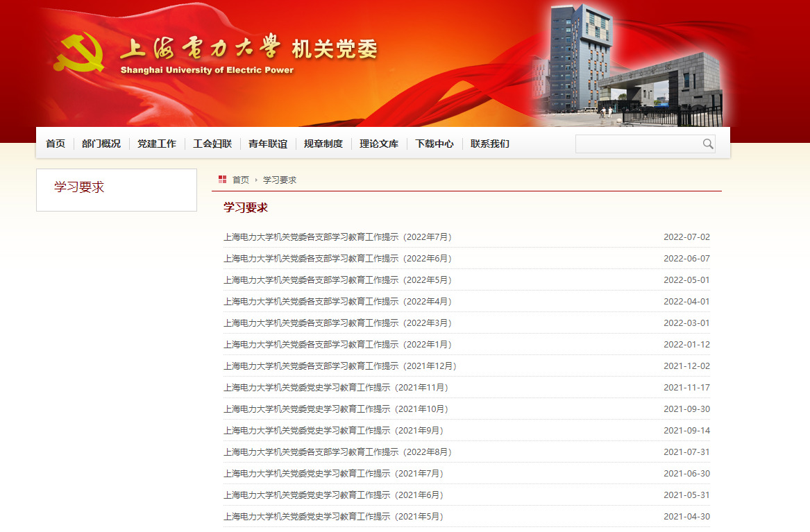Click the Shanghai University of Electric Power subtitle

(207, 70)
